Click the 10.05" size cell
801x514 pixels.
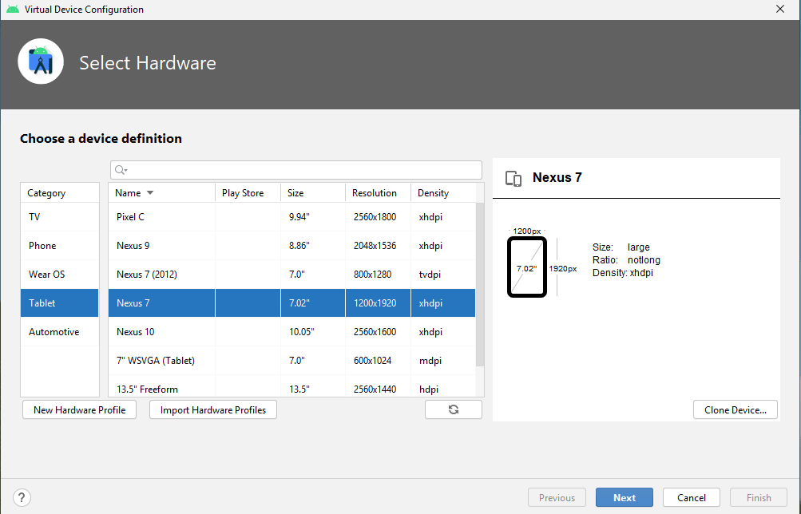[x=313, y=332]
